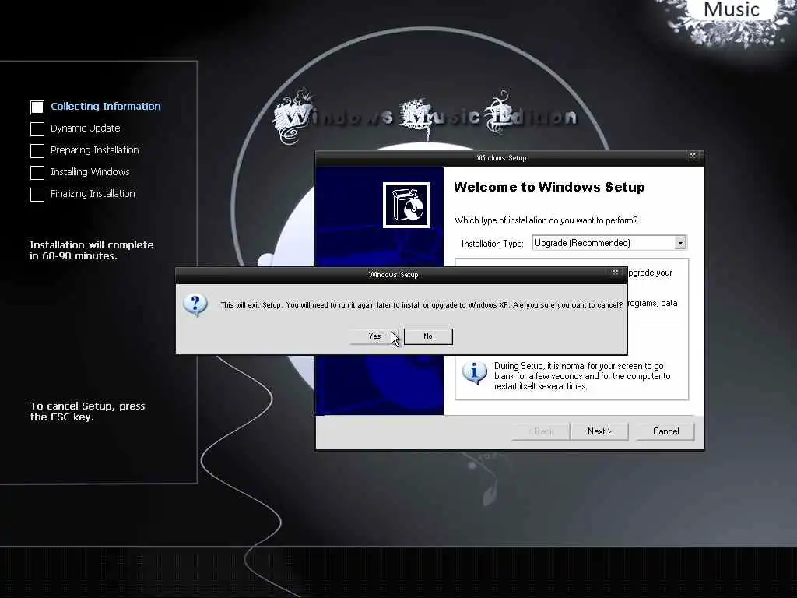The width and height of the screenshot is (797, 598).
Task: Click the 'Which type of installation' question text
Action: click(x=546, y=220)
